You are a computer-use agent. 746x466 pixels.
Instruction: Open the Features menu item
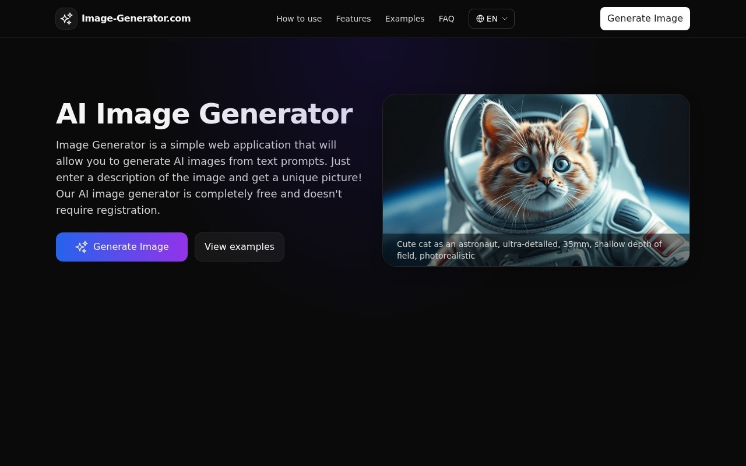tap(353, 19)
